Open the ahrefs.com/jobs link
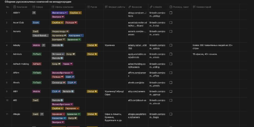This screenshot has height=127, width=254. (x=135, y=82)
